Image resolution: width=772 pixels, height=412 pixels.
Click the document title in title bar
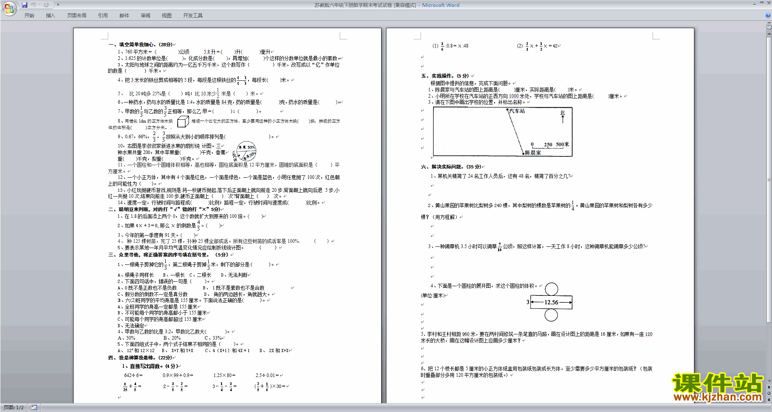pos(387,5)
